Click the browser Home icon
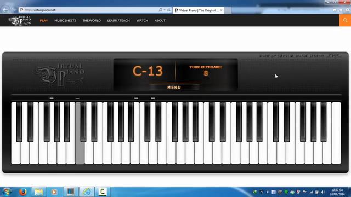351x197 pixels. click(335, 10)
